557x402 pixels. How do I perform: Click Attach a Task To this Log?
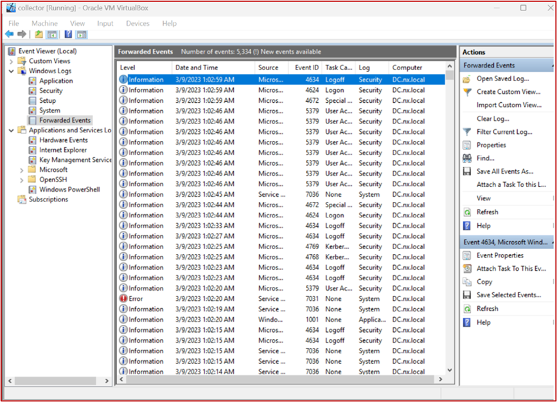click(511, 185)
